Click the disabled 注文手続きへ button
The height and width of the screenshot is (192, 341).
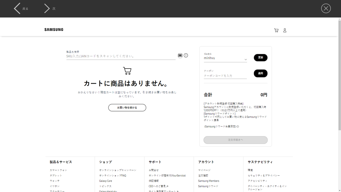click(236, 140)
